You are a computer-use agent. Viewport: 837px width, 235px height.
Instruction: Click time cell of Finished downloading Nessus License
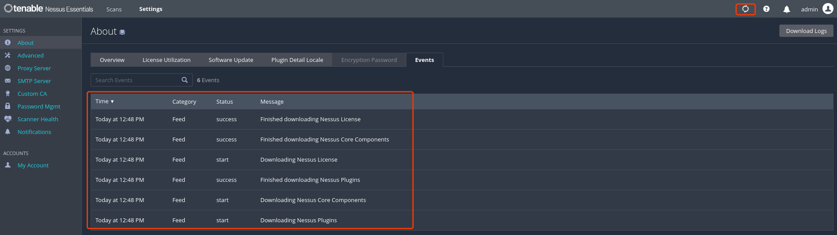click(x=120, y=119)
